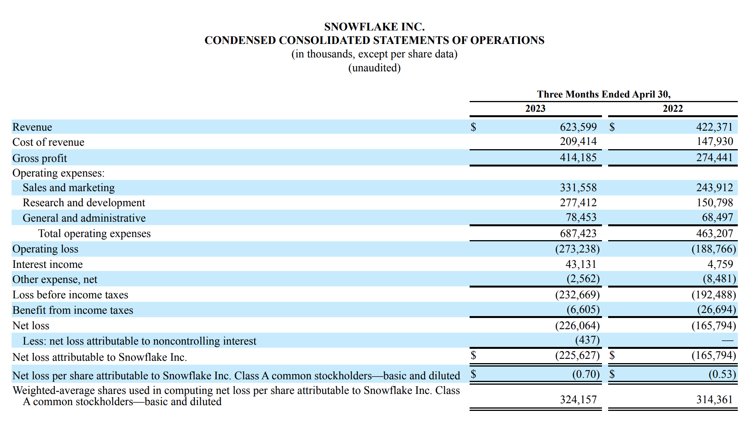Click 2023 net loss per share (0.70)

point(586,374)
